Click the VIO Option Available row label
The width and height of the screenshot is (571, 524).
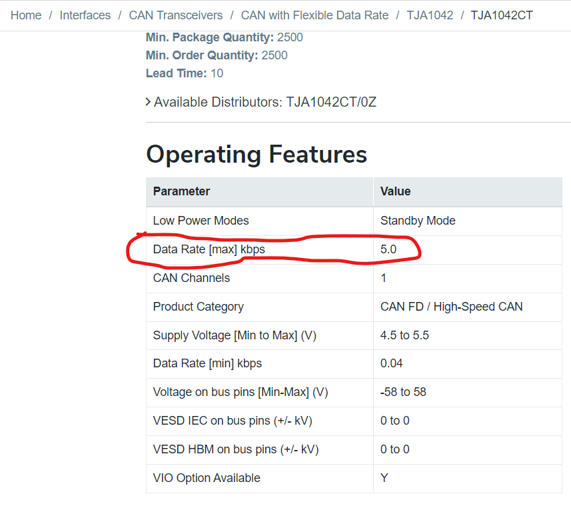[207, 478]
